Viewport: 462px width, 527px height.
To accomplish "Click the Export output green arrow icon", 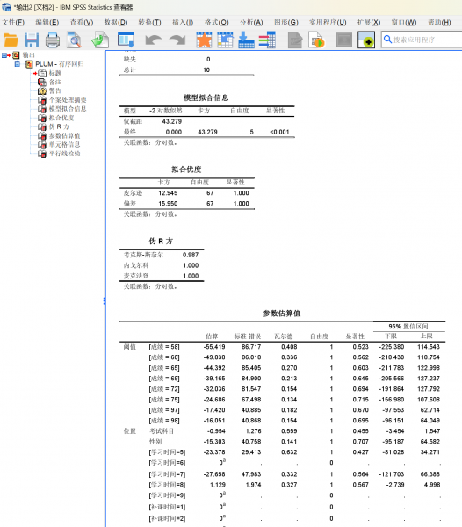I will click(100, 40).
